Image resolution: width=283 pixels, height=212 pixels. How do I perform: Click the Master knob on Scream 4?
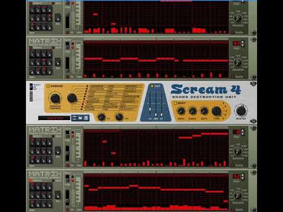[241, 111]
